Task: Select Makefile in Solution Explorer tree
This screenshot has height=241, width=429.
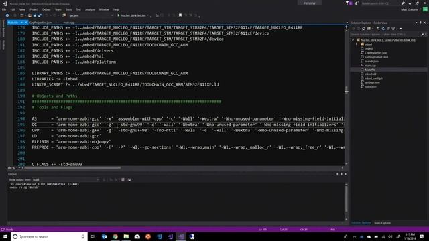Action: tap(370, 70)
